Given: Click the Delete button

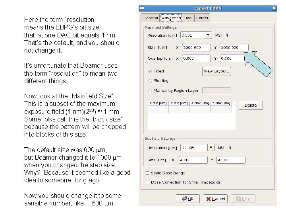Looking at the screenshot, I should [251, 106].
